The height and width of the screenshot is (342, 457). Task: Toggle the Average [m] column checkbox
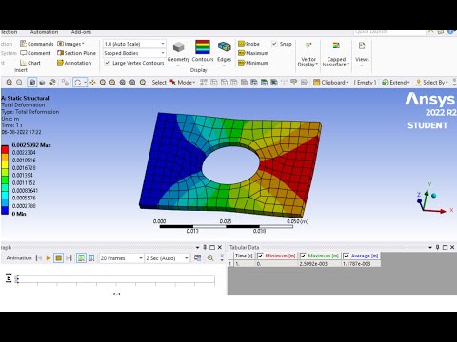click(347, 256)
